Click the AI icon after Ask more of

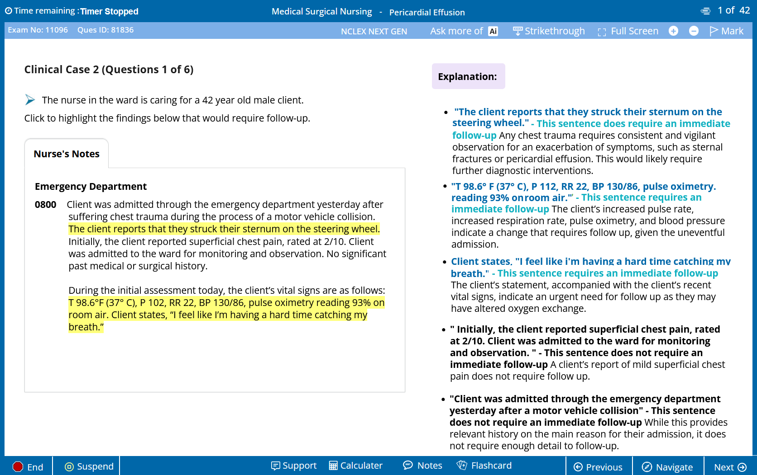click(493, 31)
